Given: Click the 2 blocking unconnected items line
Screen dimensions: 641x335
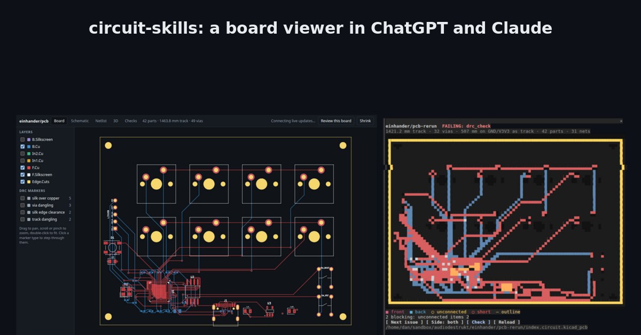Looking at the screenshot, I should pos(427,317).
